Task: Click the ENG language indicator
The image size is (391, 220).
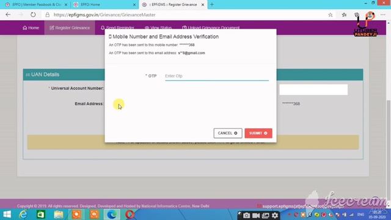Action: pyautogui.click(x=360, y=215)
